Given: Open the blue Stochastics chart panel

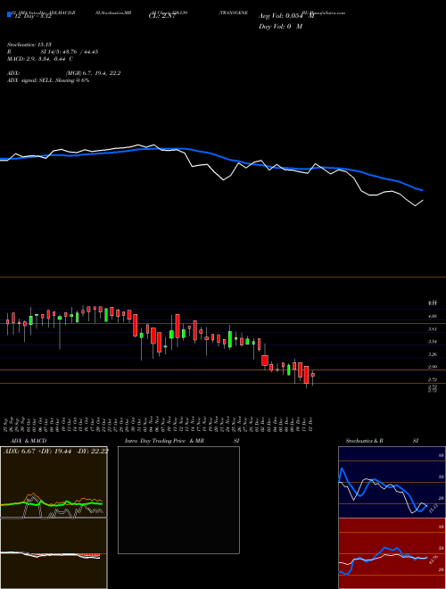Looking at the screenshot, I should (392, 482).
